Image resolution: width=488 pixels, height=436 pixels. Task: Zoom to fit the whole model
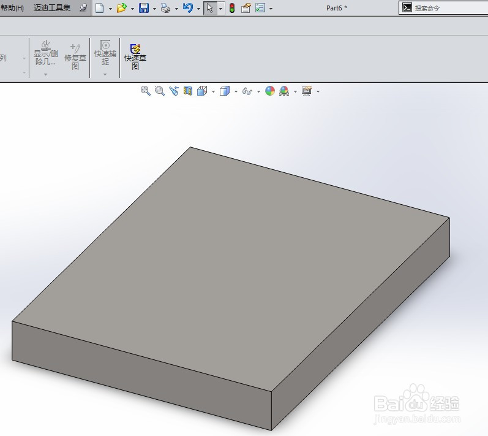tap(145, 91)
